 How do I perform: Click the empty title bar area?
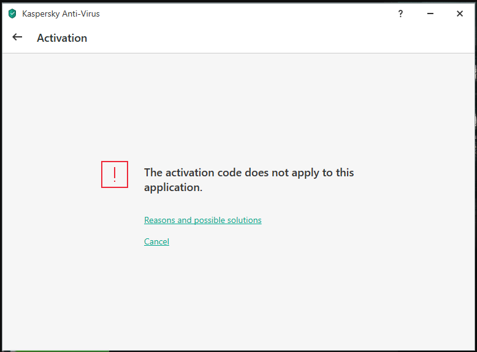pyautogui.click(x=243, y=14)
